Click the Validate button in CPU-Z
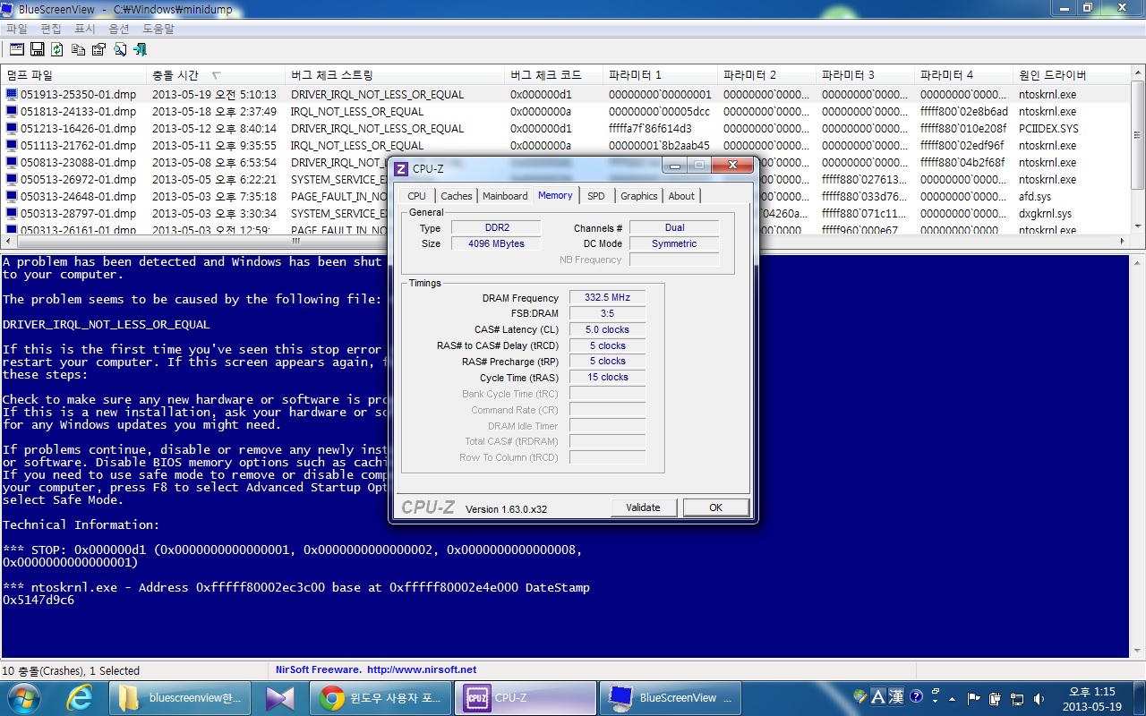Image resolution: width=1146 pixels, height=716 pixels. point(643,507)
